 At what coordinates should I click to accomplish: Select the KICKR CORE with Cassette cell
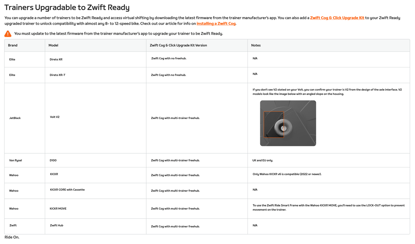point(67,190)
